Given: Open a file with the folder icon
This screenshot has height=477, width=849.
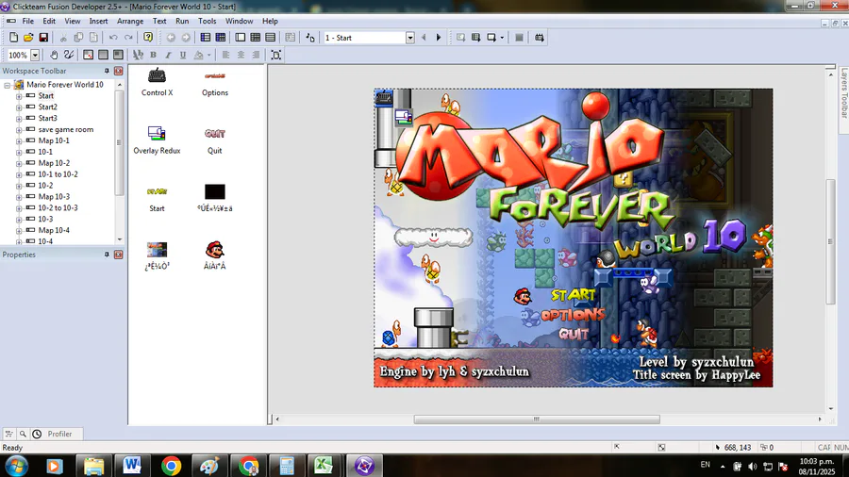Looking at the screenshot, I should coord(28,38).
